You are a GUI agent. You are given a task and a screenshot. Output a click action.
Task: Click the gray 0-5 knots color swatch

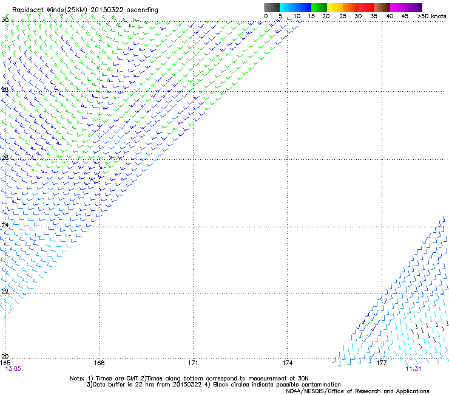tap(272, 7)
